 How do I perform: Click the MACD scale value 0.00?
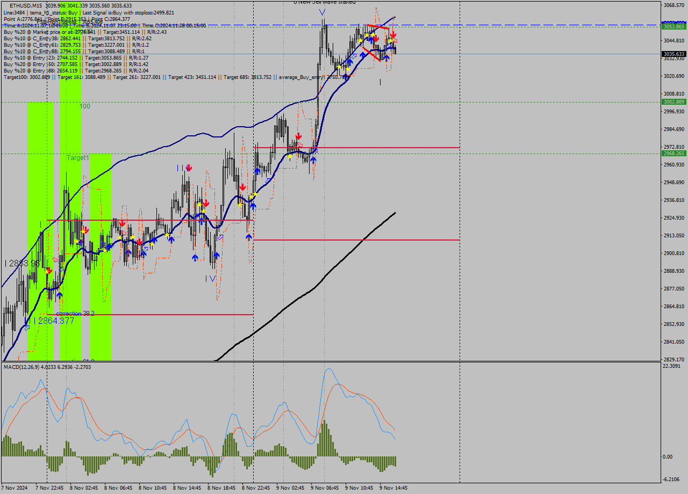(x=667, y=456)
